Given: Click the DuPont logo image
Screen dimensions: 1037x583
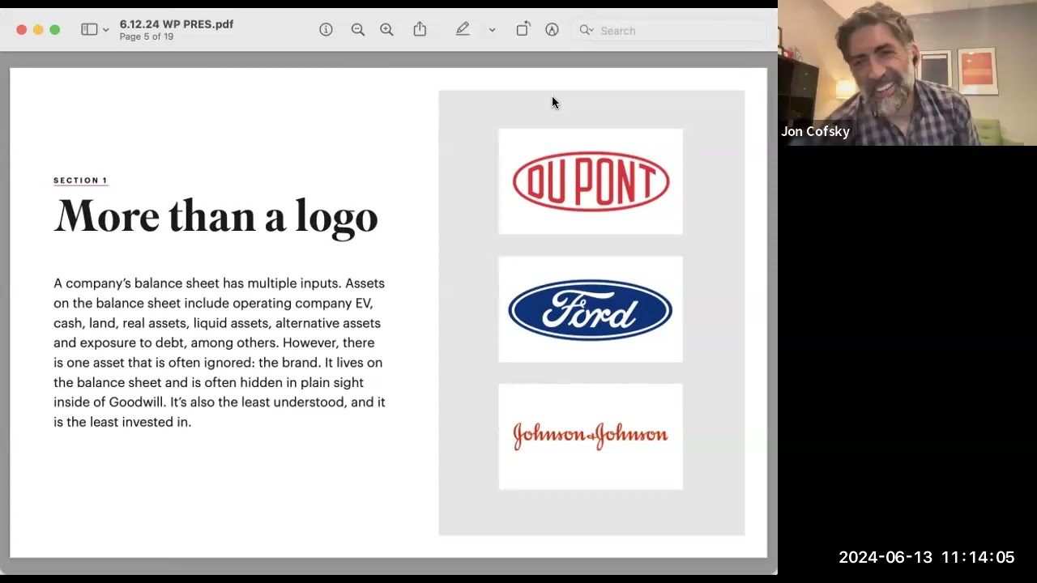Looking at the screenshot, I should 591,181.
